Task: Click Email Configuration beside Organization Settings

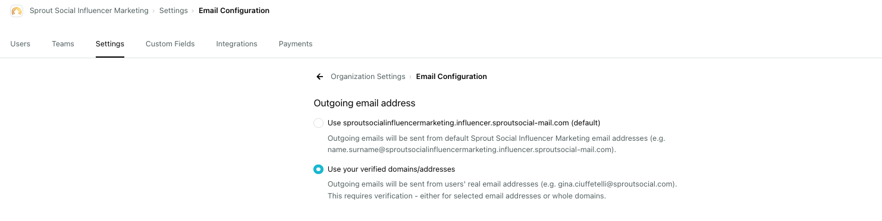Action: (451, 77)
